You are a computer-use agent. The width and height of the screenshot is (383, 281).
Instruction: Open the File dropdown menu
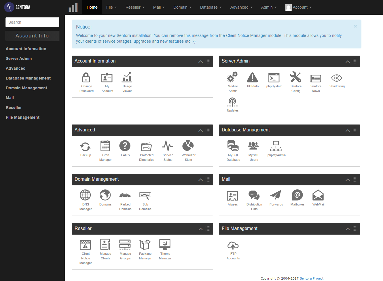pyautogui.click(x=111, y=7)
